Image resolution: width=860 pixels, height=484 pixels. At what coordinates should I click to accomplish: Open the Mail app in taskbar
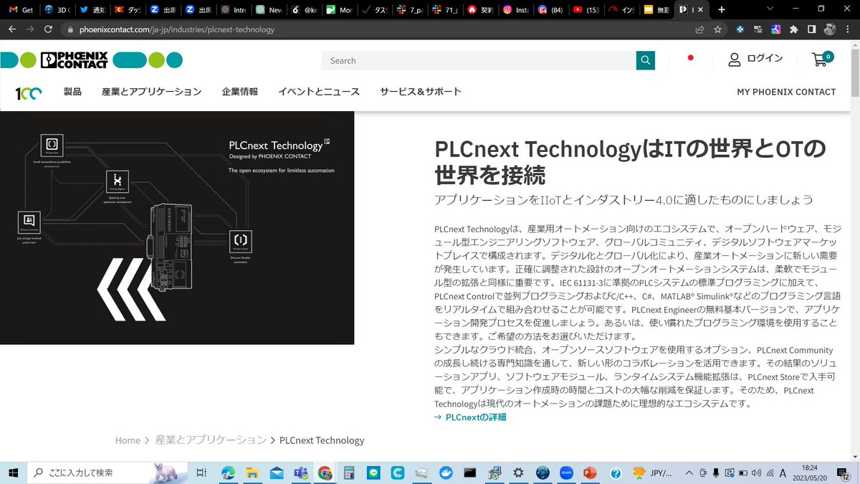point(277,473)
